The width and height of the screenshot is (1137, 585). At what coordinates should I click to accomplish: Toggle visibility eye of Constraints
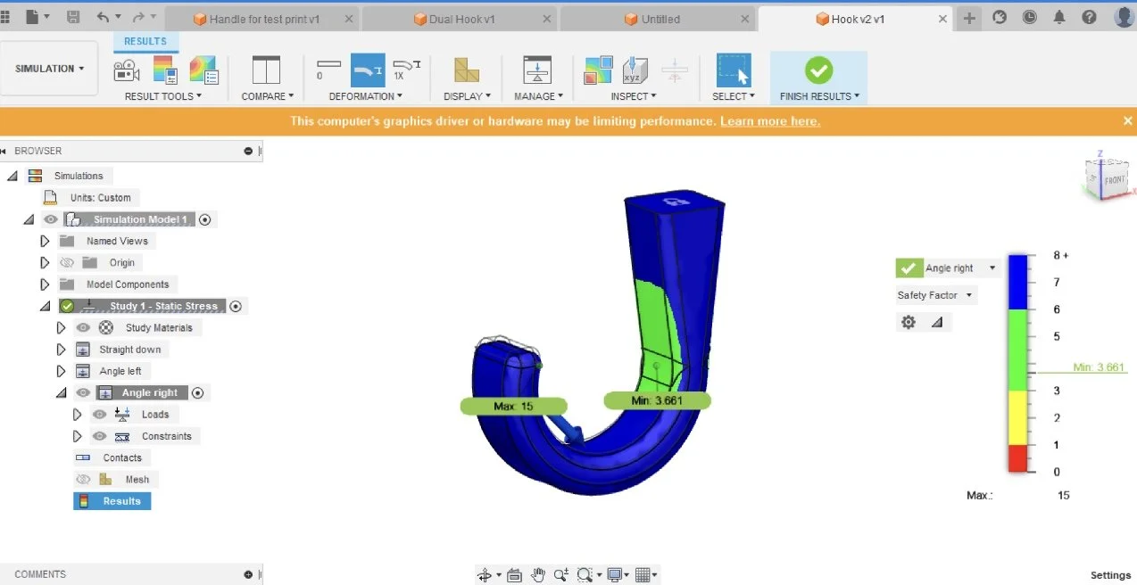tap(99, 436)
